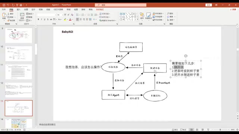Switch to the Insert tab
Image resolution: width=239 pixels, height=134 pixels.
(18, 9)
